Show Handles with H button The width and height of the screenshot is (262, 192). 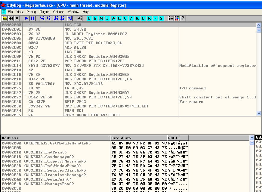click(119, 18)
